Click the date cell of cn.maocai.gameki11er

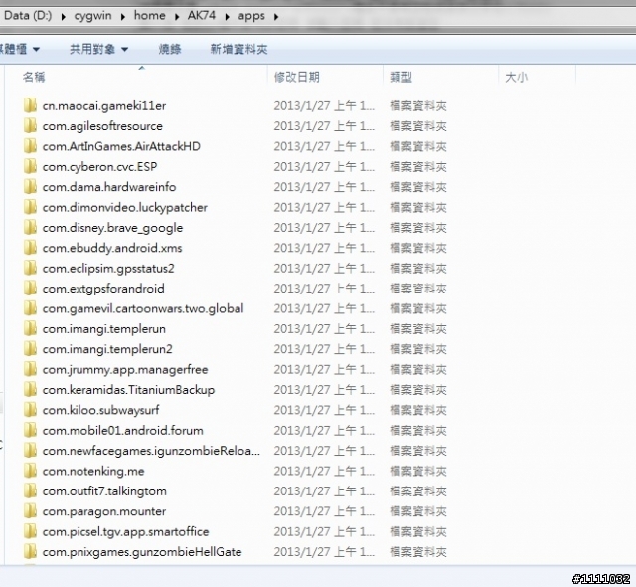pyautogui.click(x=324, y=105)
